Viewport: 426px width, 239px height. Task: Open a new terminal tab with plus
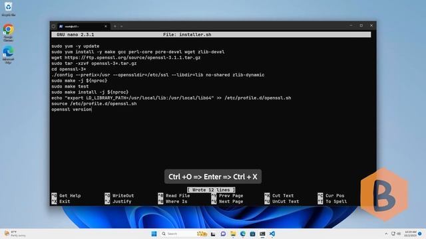(115, 27)
